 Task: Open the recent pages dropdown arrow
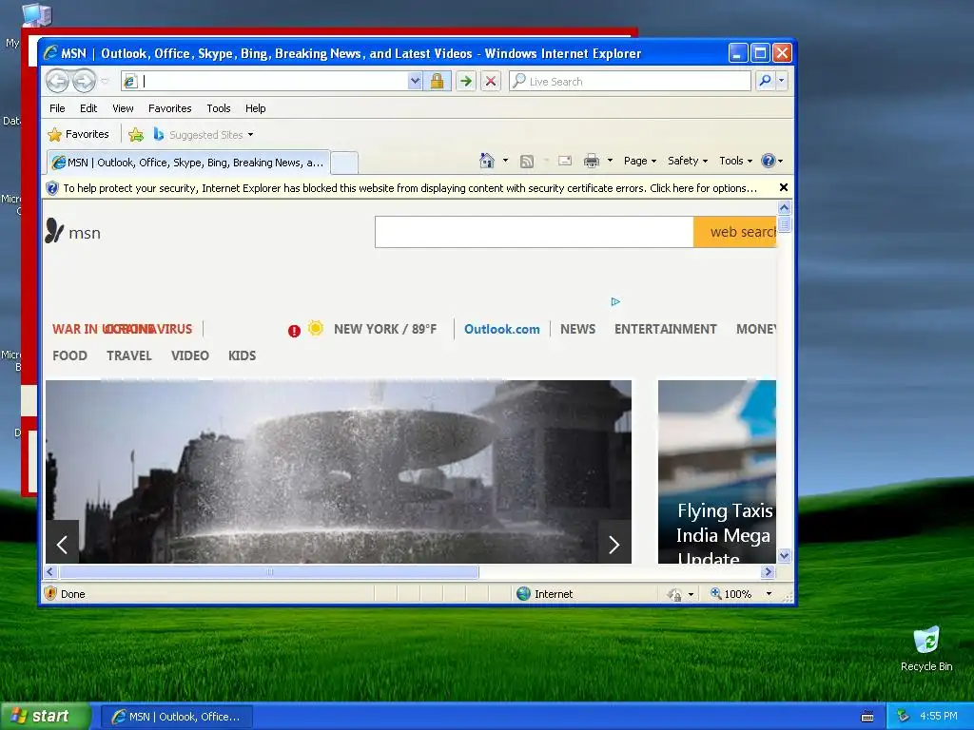pyautogui.click(x=105, y=82)
